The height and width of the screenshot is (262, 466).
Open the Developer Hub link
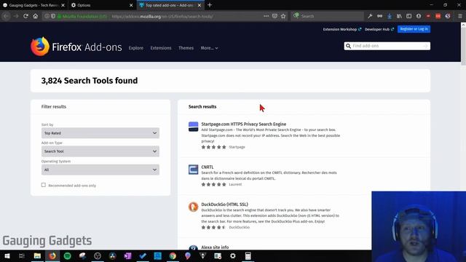click(x=379, y=29)
